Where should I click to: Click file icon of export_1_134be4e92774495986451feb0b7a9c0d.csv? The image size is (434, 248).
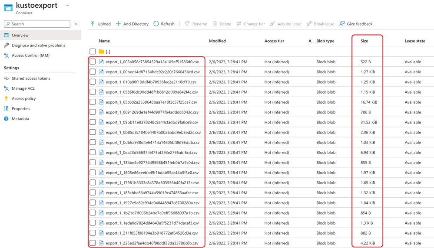(x=101, y=163)
